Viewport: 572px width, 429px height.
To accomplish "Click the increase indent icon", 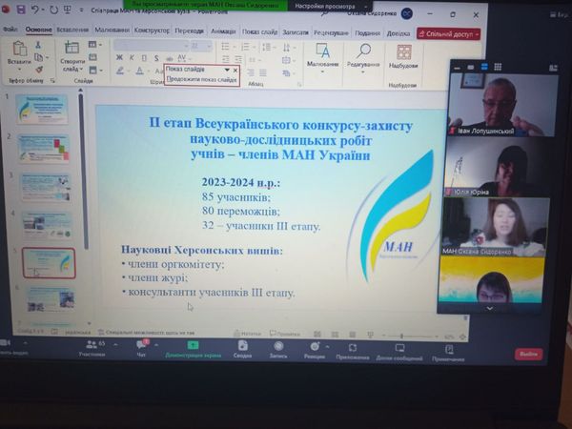I will (238, 59).
